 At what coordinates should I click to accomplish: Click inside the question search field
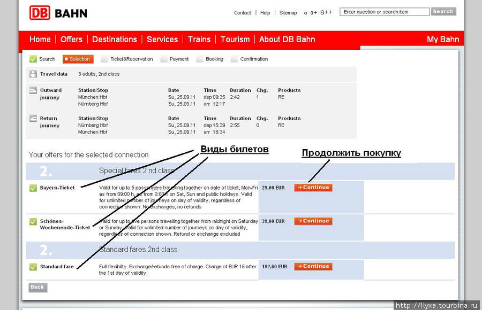[384, 11]
